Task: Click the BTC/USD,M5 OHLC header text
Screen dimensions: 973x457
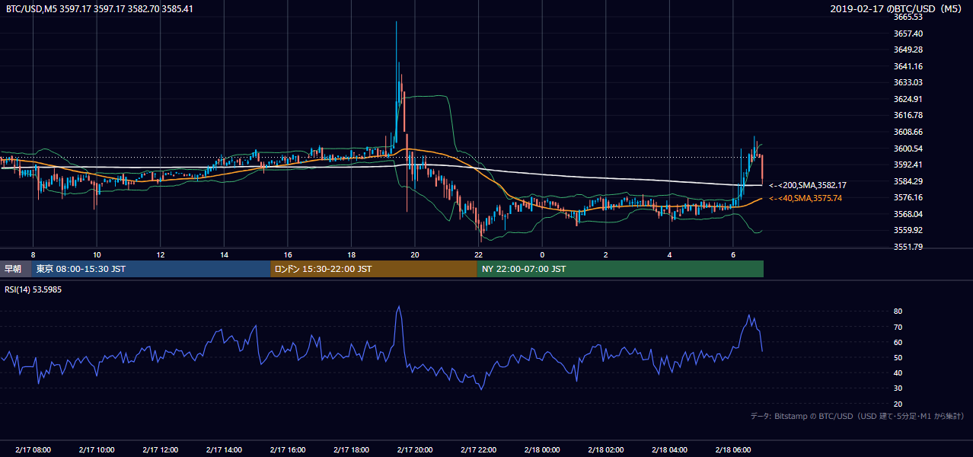Action: 99,8
